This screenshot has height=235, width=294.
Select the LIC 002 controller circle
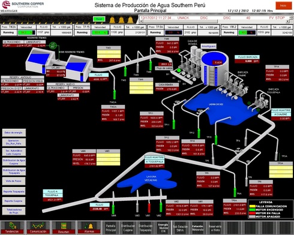point(53,46)
